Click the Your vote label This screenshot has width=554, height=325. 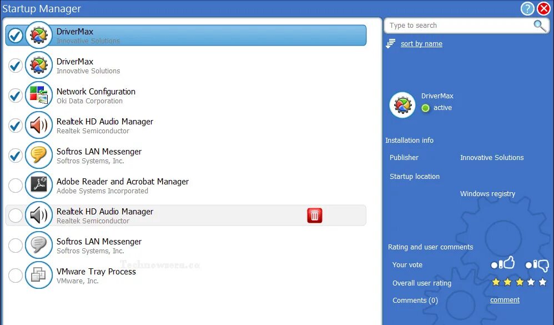click(407, 265)
